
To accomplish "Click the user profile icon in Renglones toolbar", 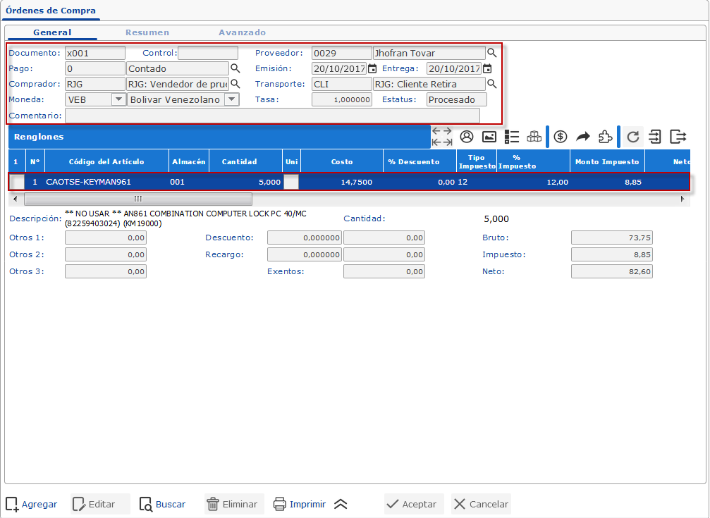I will [x=466, y=137].
